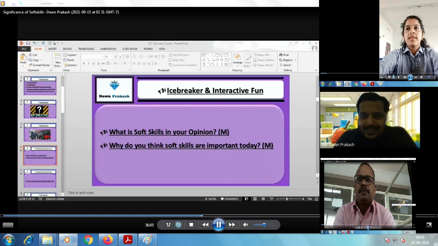
Task: Open Google Chrome from the taskbar
Action: (88, 240)
